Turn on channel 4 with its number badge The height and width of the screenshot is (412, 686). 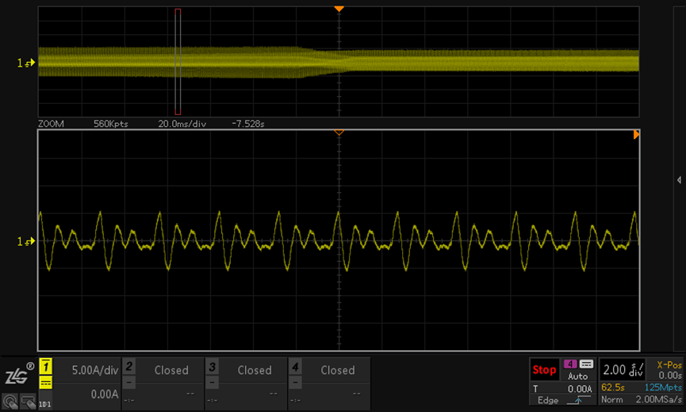pos(296,366)
